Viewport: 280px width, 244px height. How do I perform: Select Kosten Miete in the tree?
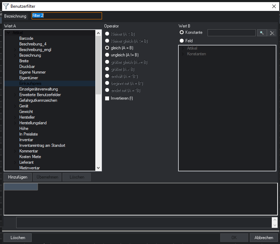coord(30,157)
